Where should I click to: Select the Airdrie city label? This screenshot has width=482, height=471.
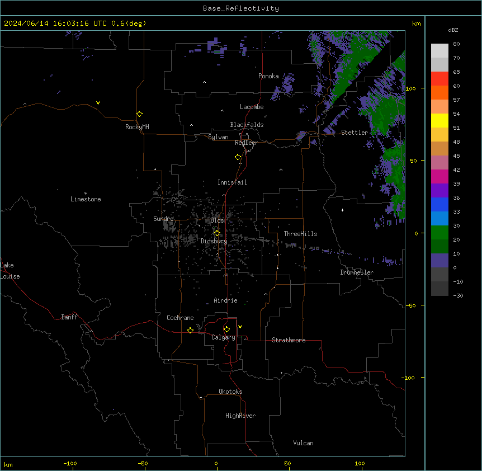(225, 300)
